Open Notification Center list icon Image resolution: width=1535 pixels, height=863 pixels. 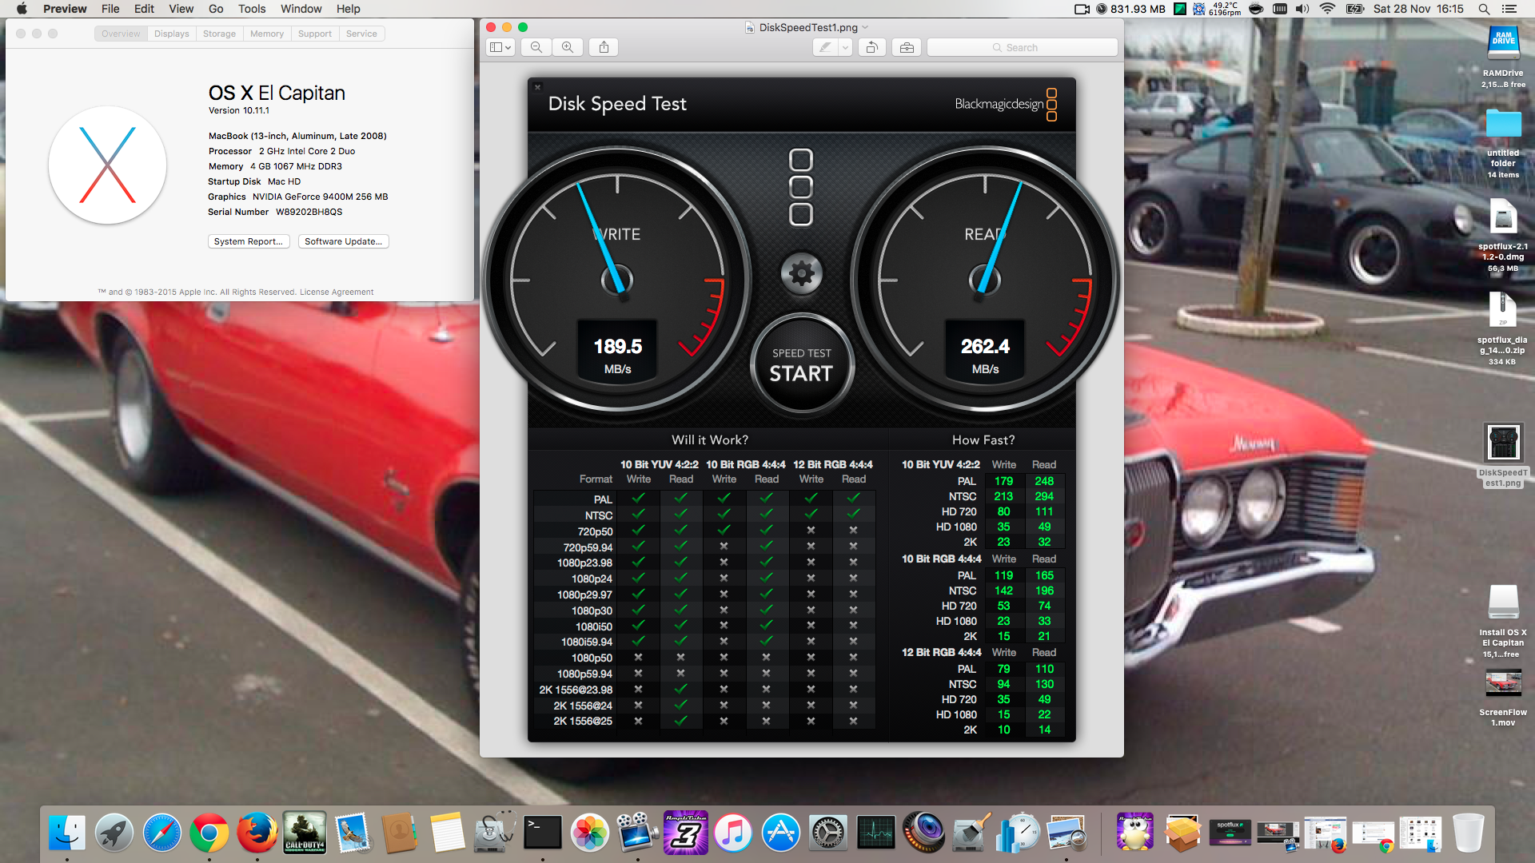tap(1509, 9)
